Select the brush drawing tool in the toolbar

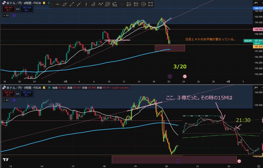pyautogui.click(x=65, y=4)
